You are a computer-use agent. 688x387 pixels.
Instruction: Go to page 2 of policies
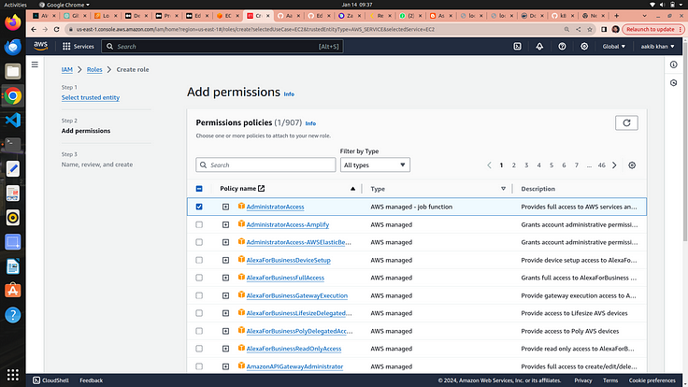[514, 165]
